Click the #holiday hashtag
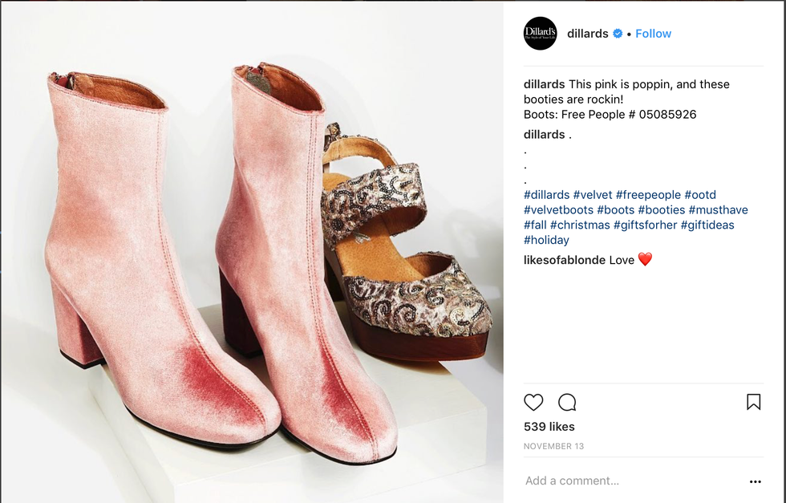 (x=546, y=240)
